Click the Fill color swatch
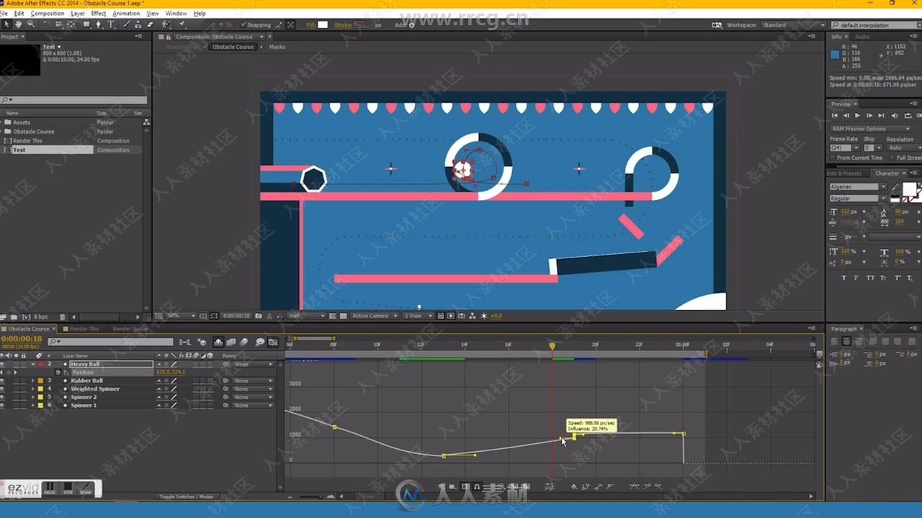The image size is (922, 518). pos(323,25)
